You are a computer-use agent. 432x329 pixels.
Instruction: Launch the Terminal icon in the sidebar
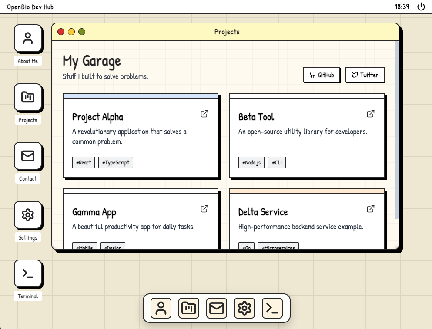pos(28,274)
